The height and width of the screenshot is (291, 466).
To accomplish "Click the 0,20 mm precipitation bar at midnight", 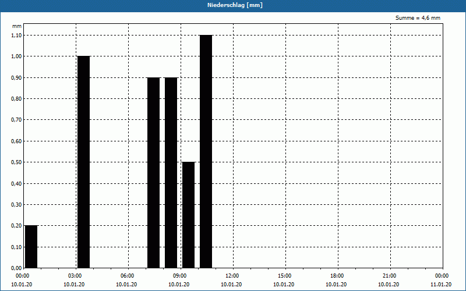I will [x=31, y=247].
